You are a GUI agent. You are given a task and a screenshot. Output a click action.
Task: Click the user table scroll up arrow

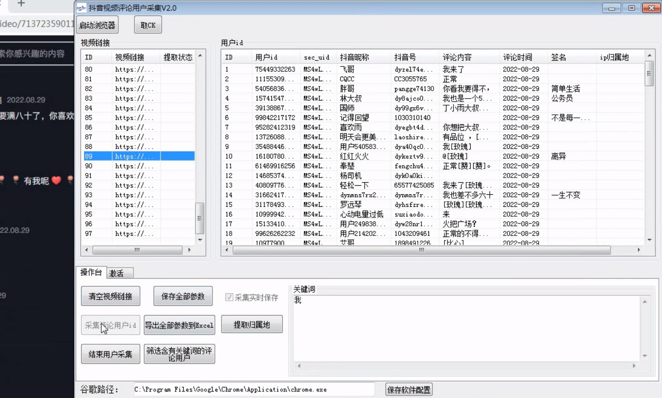[649, 56]
